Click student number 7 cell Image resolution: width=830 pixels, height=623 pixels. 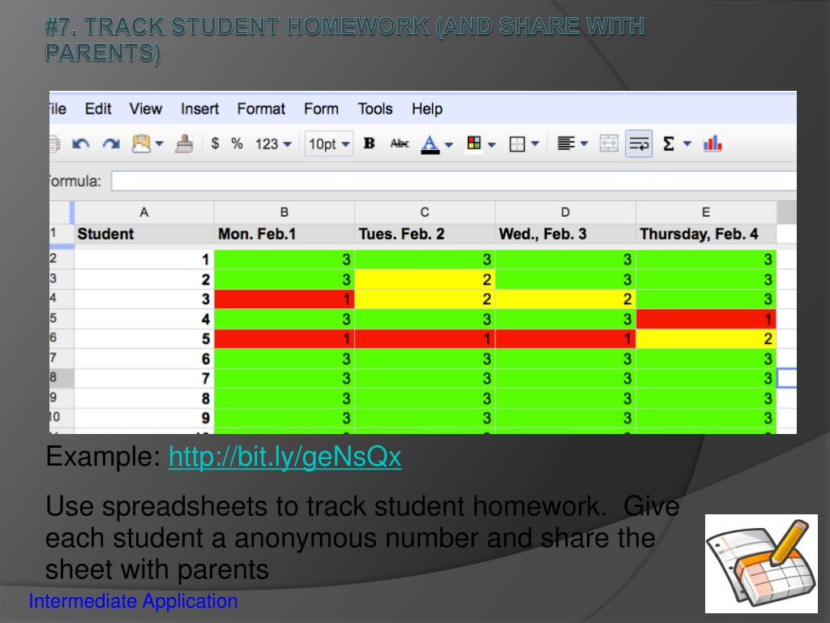[x=144, y=378]
